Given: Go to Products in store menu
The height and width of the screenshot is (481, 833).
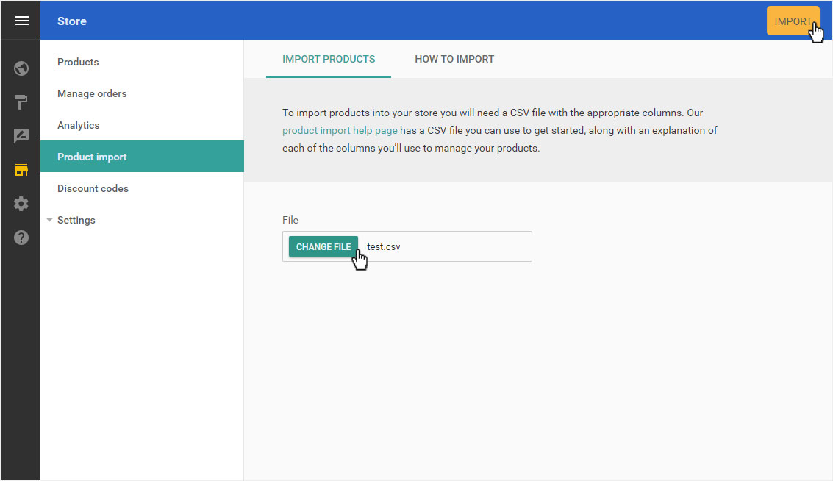Looking at the screenshot, I should [x=142, y=62].
